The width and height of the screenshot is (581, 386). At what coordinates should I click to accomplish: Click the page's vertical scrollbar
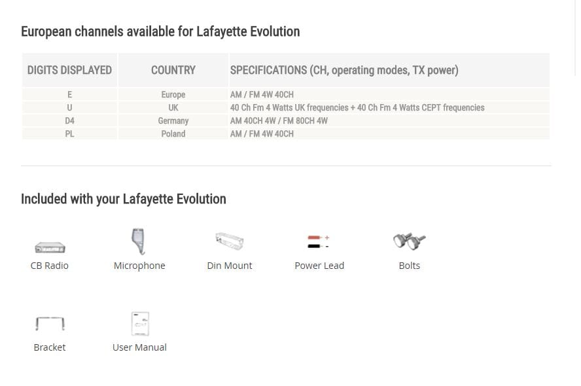pyautogui.click(x=576, y=39)
